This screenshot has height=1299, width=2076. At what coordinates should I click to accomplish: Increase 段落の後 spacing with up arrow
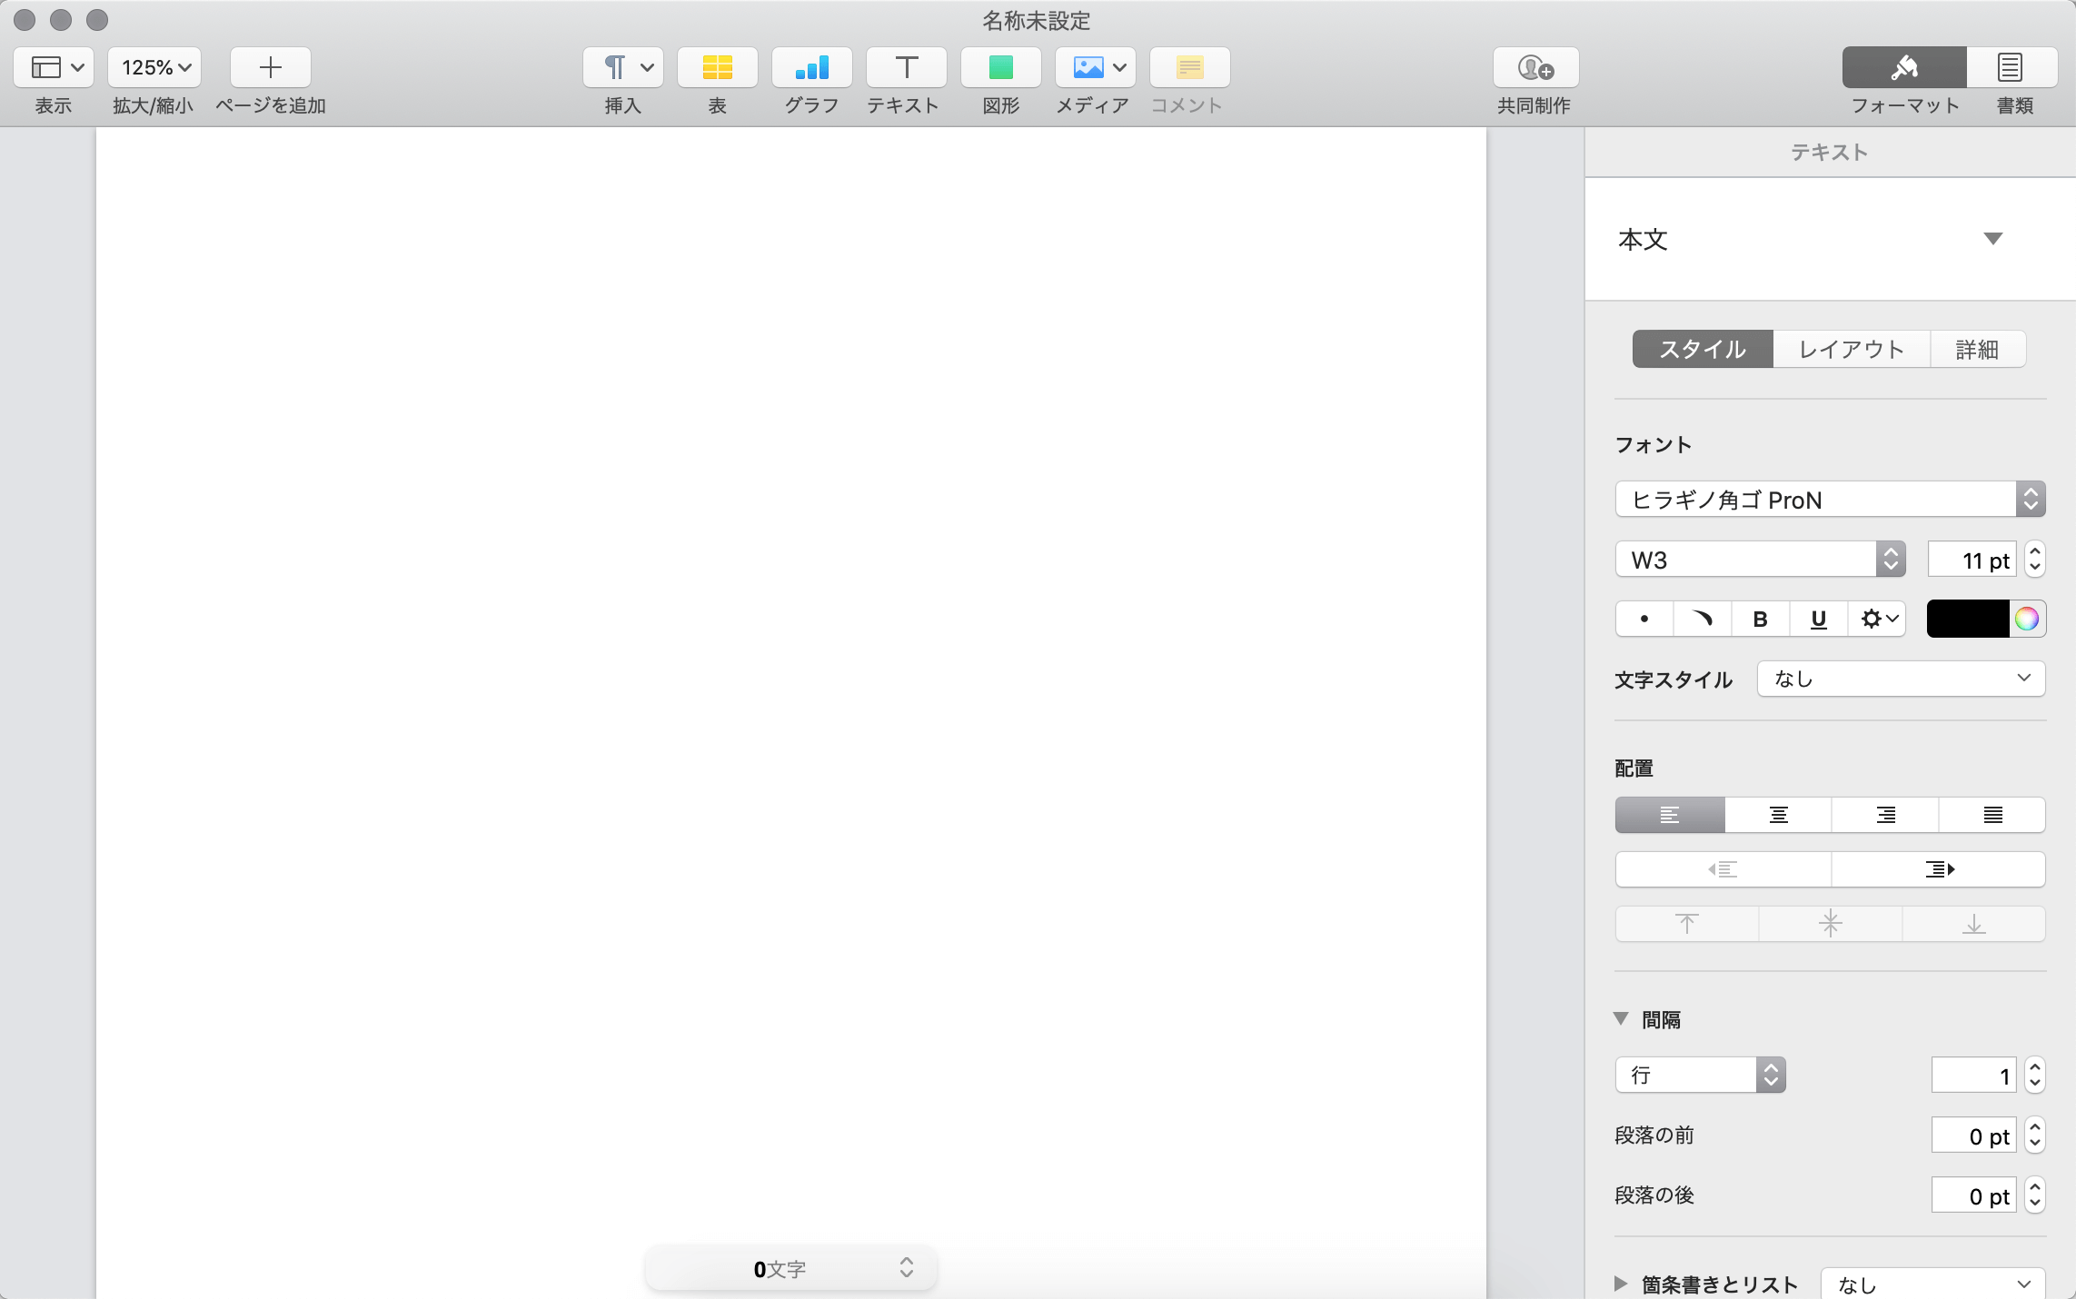[x=2035, y=1187]
